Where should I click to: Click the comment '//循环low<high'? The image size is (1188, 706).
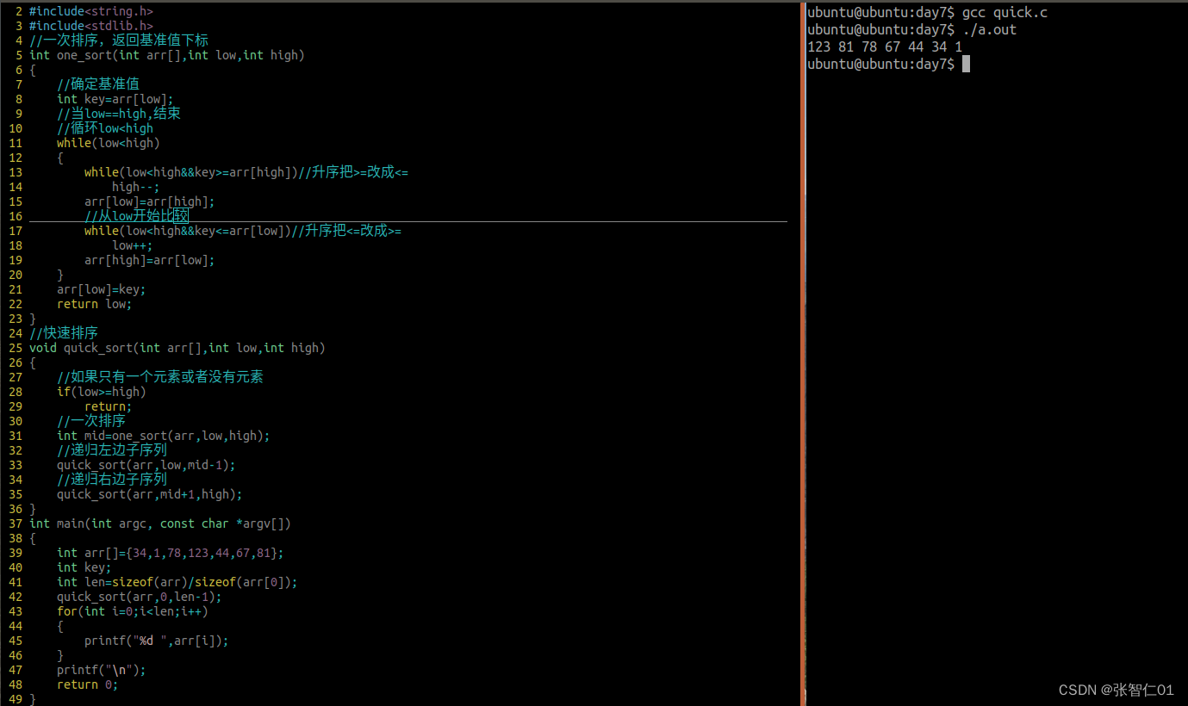(105, 128)
